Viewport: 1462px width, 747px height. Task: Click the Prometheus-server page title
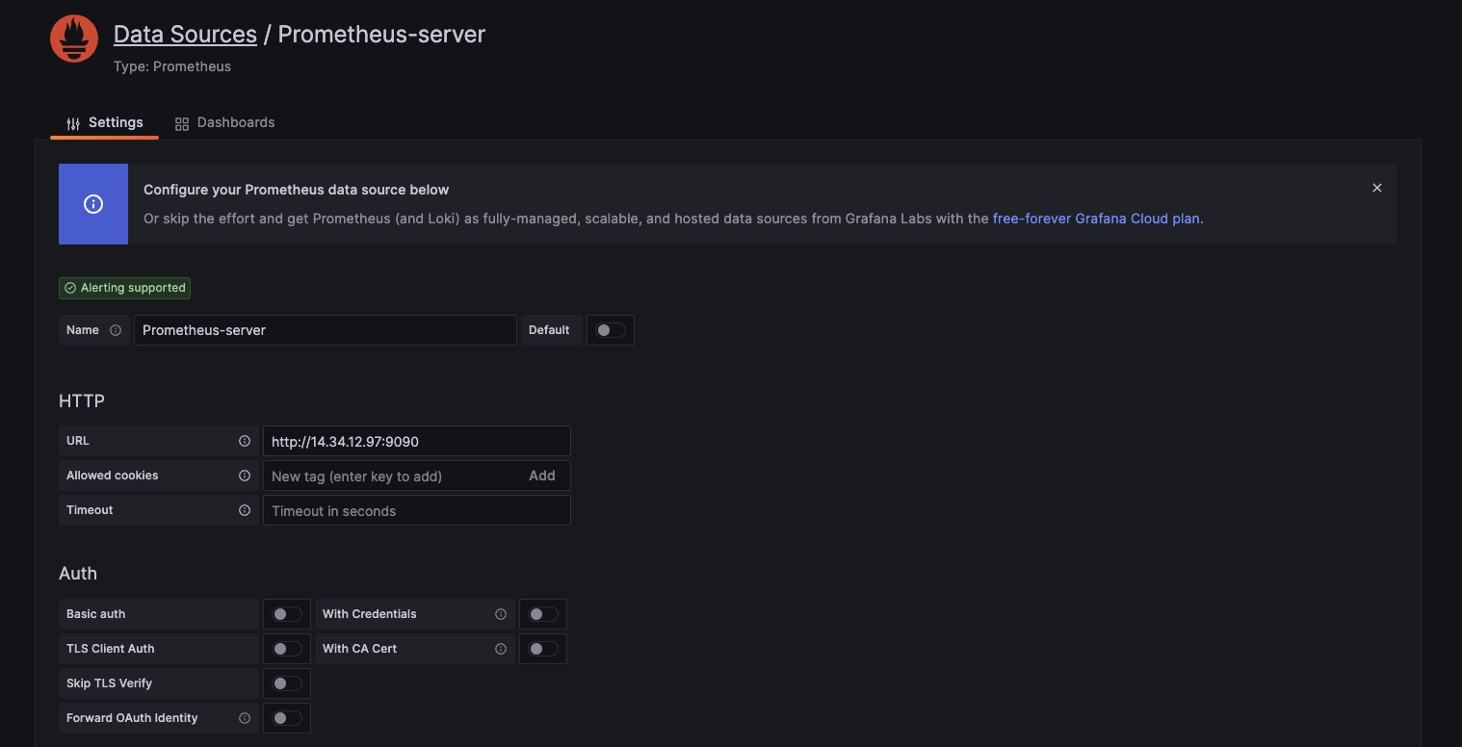point(381,35)
